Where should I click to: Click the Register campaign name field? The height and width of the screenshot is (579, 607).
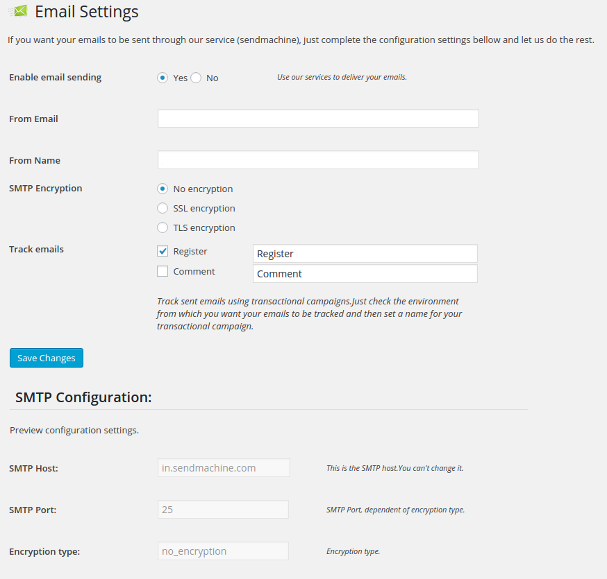tap(365, 254)
